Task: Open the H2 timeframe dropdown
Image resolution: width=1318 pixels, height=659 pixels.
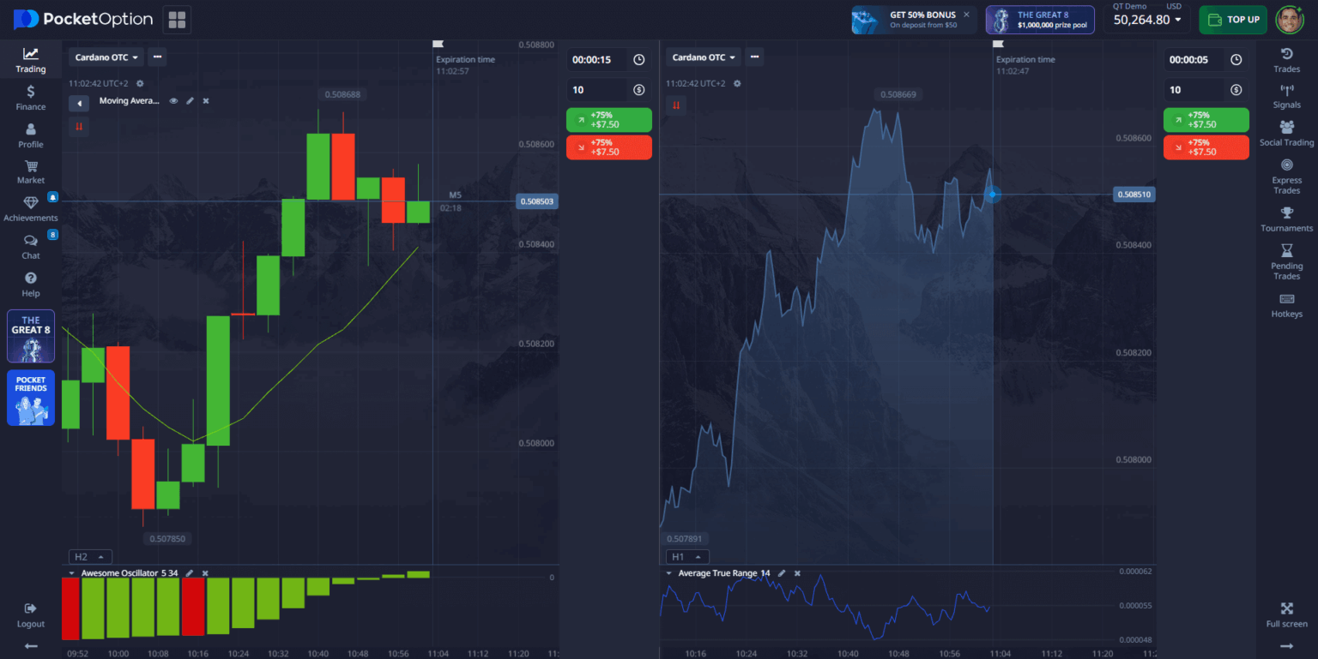Action: (x=90, y=556)
